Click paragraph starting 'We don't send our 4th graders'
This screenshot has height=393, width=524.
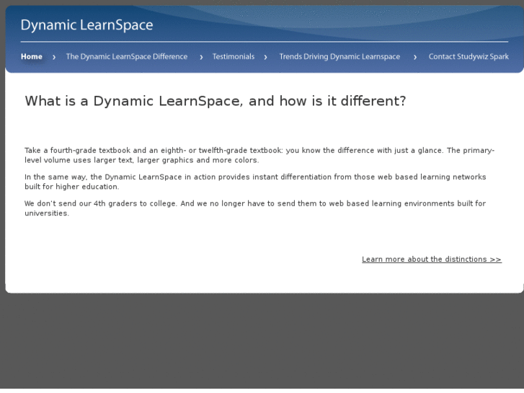(x=255, y=208)
